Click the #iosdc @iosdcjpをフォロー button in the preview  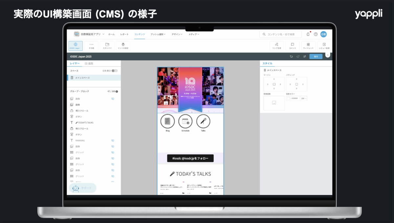click(x=190, y=158)
